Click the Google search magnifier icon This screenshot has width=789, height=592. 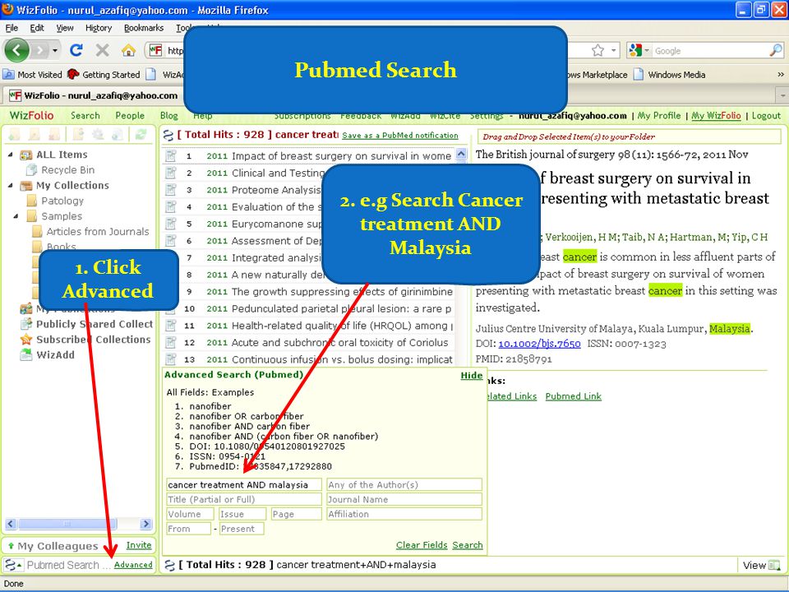pos(776,50)
